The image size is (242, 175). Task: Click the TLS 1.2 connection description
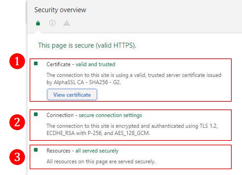132,129
